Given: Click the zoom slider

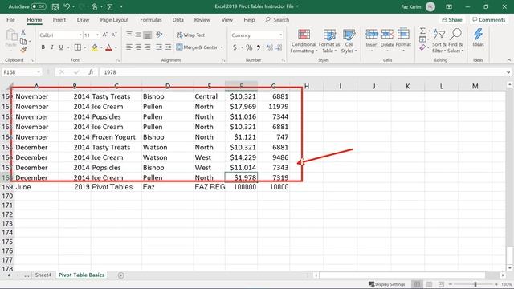Looking at the screenshot, I should pyautogui.click(x=475, y=284).
